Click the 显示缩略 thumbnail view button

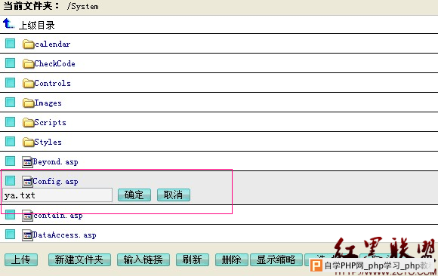(276, 260)
